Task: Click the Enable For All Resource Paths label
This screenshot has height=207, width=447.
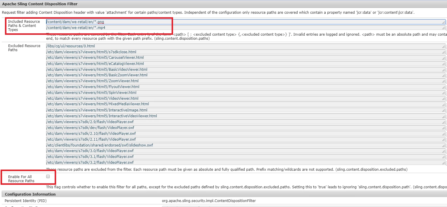Action: 21,179
